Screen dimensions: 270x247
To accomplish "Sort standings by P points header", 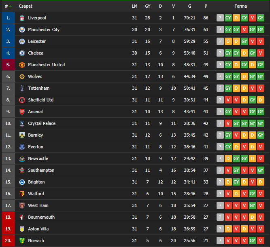I will (x=206, y=6).
